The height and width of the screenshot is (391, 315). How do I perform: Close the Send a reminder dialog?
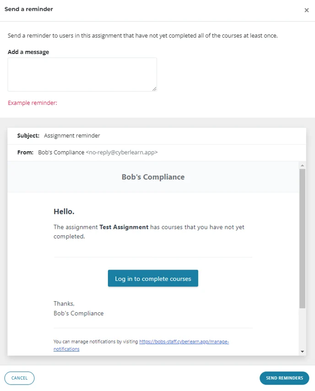[x=306, y=10]
